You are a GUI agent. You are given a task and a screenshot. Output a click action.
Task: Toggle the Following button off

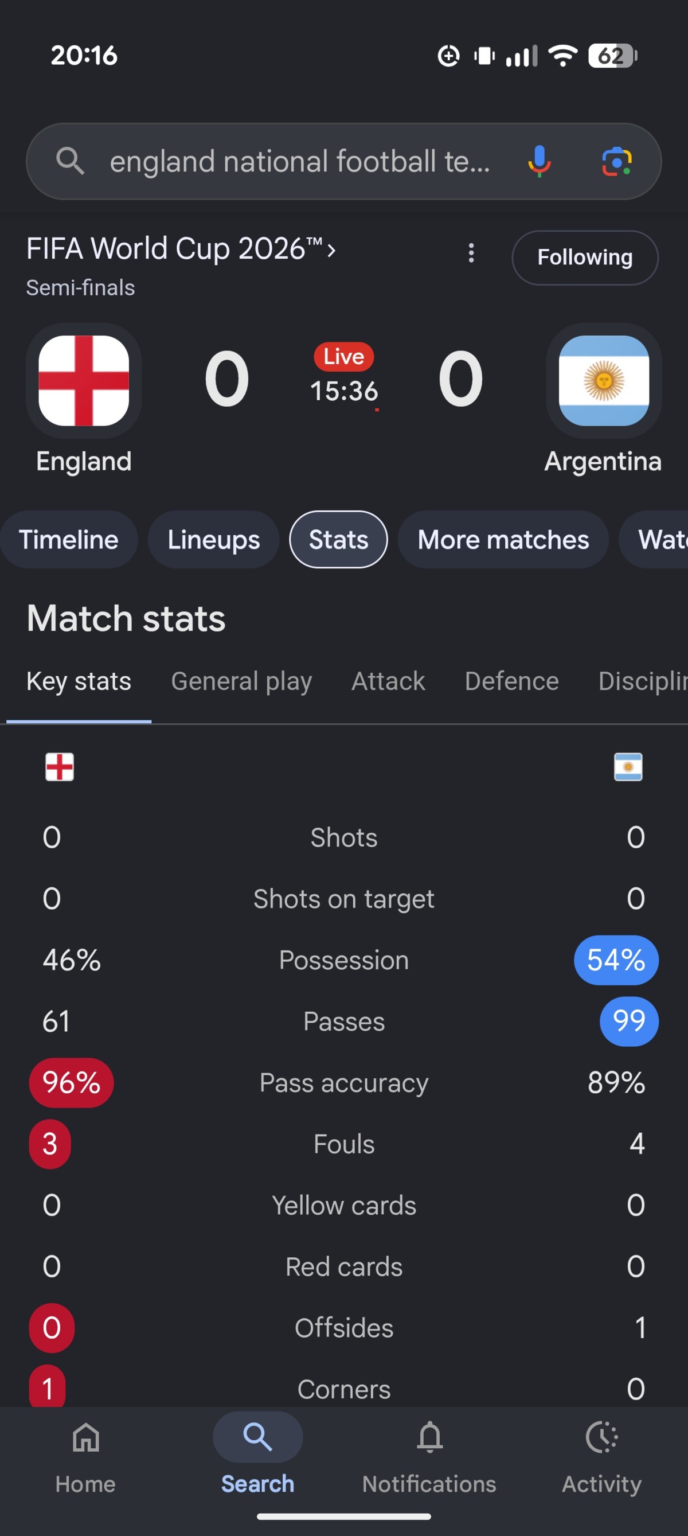(584, 258)
